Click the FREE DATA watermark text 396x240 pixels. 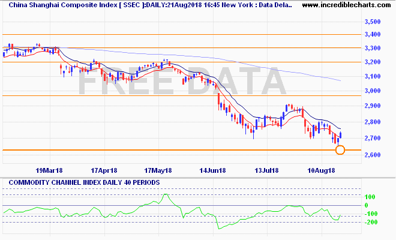tap(182, 82)
